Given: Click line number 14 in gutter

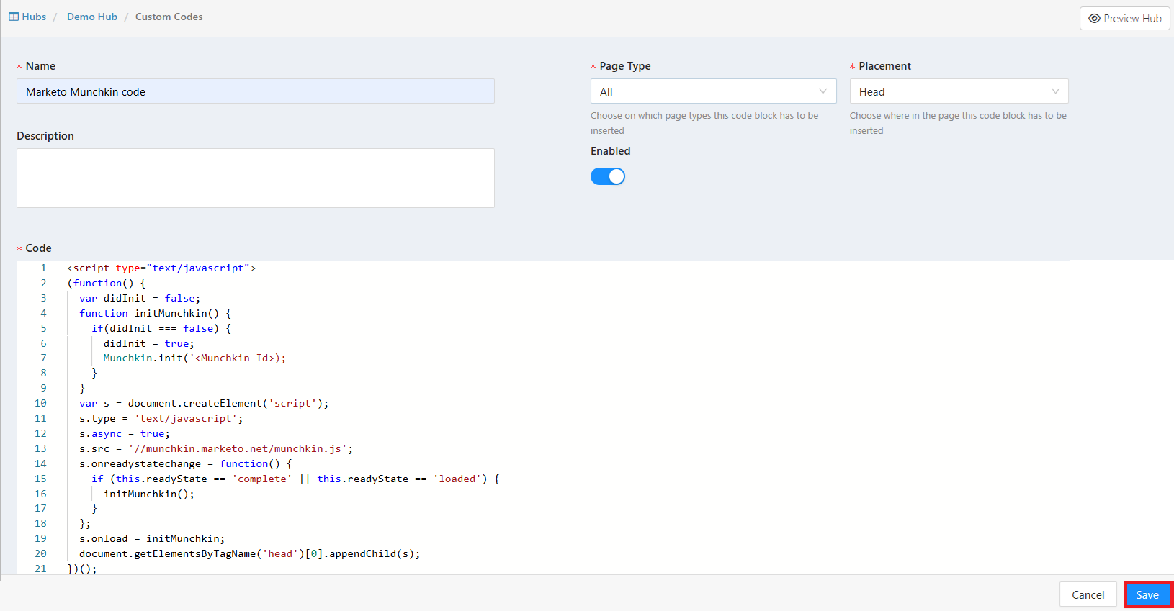Looking at the screenshot, I should [x=40, y=463].
